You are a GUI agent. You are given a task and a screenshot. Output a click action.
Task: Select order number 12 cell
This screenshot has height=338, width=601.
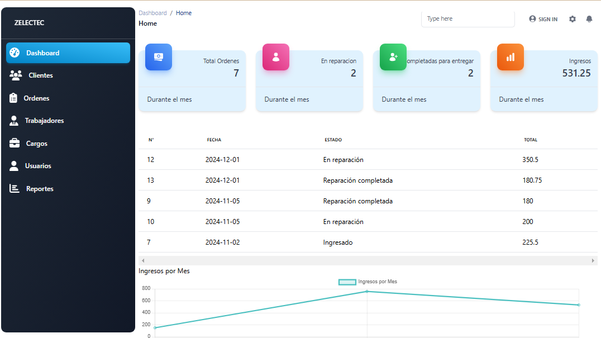[x=151, y=159]
